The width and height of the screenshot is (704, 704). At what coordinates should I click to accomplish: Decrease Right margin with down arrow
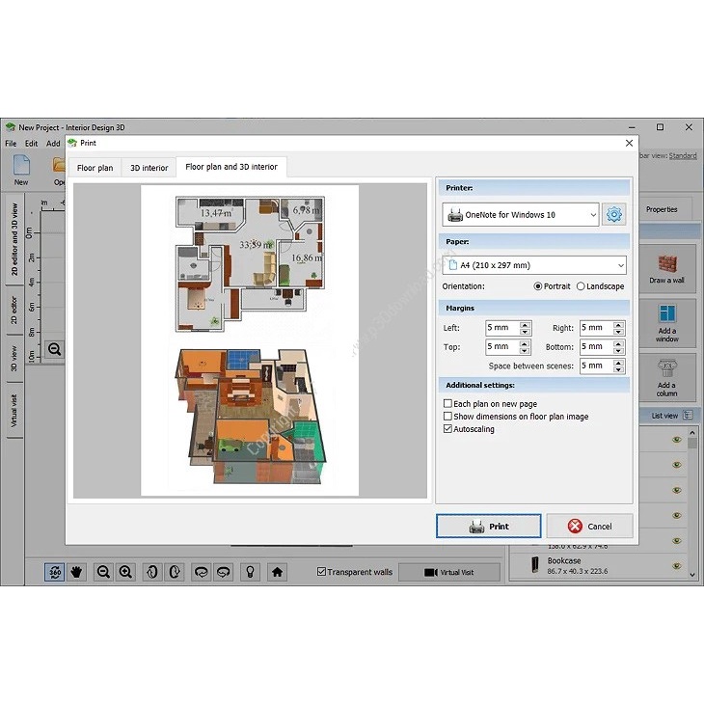[619, 332]
